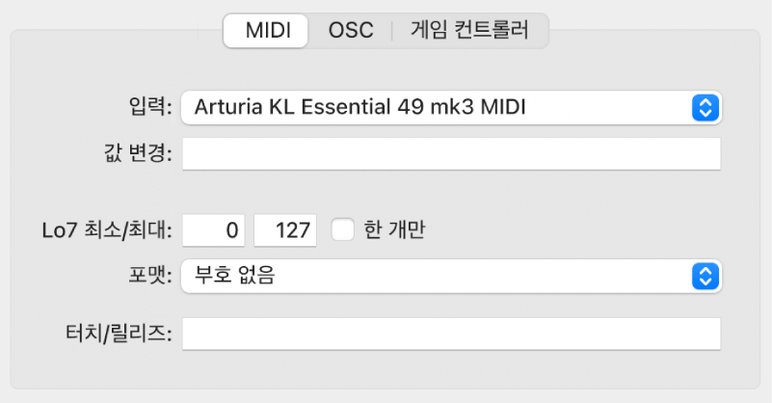Click the blue chevron on the 포맷 popup
This screenshot has height=403, width=772.
(705, 277)
